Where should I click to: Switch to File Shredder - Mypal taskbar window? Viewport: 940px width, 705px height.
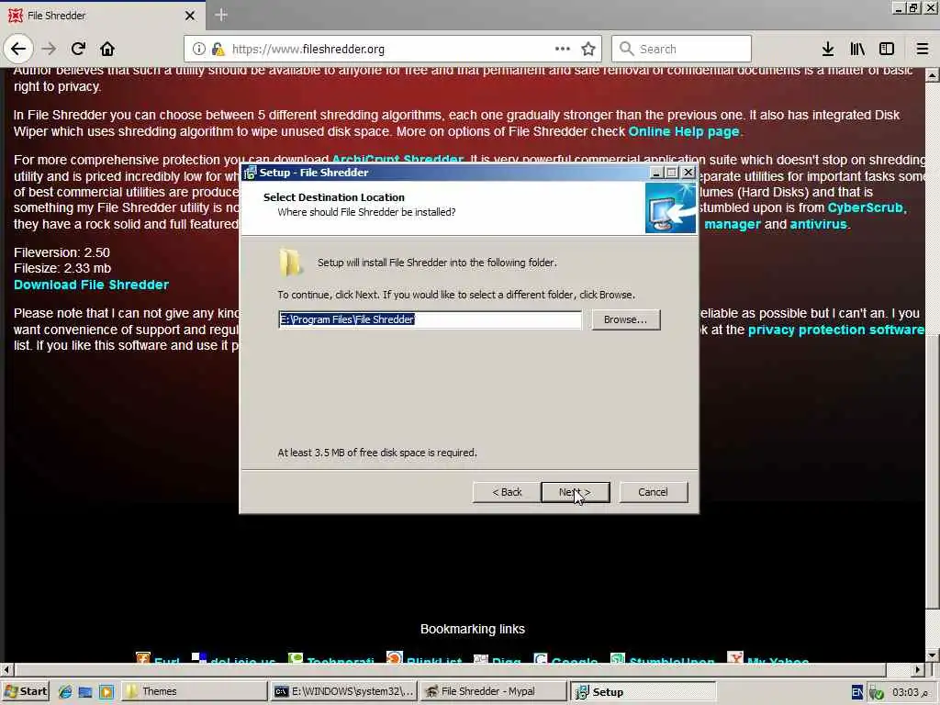(x=493, y=691)
